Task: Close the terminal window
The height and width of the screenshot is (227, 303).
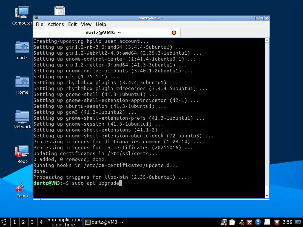Action: click(x=267, y=18)
